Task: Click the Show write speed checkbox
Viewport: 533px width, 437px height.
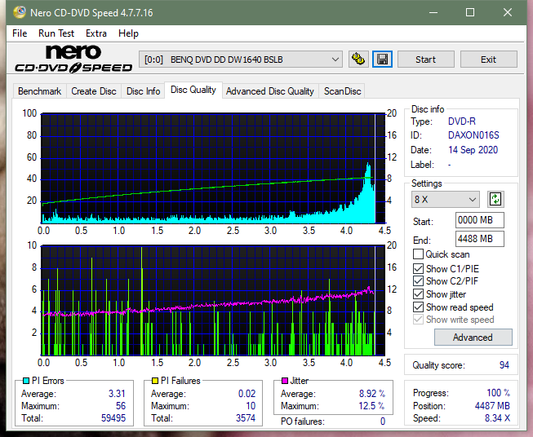Action: click(x=418, y=320)
